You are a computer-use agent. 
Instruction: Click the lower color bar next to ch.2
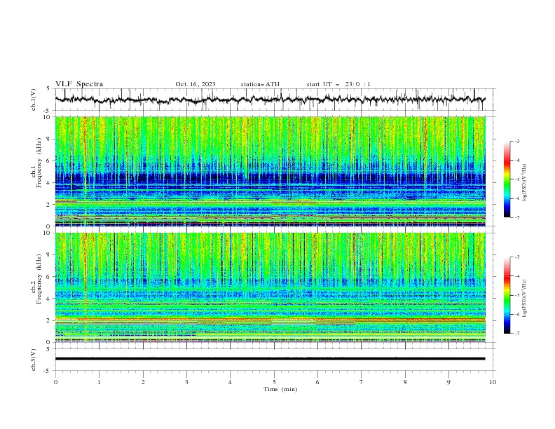[x=507, y=295]
